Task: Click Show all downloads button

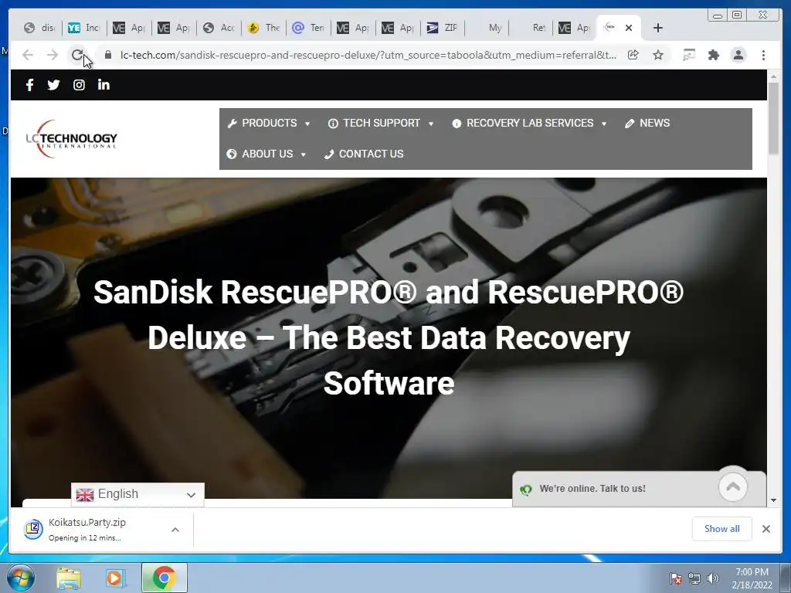Action: coord(722,529)
